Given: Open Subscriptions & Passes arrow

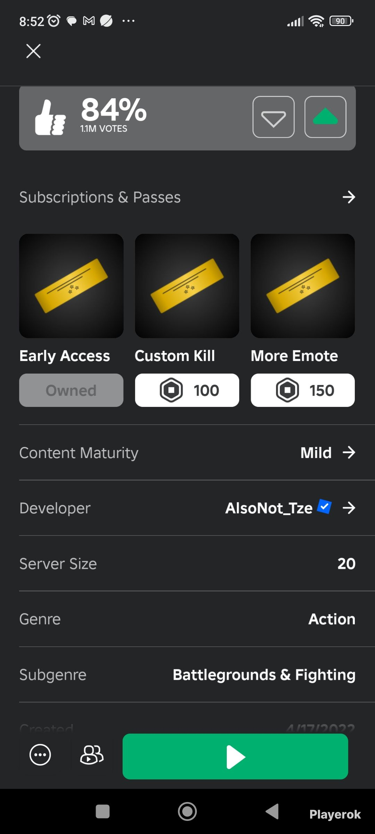Looking at the screenshot, I should click(x=349, y=197).
